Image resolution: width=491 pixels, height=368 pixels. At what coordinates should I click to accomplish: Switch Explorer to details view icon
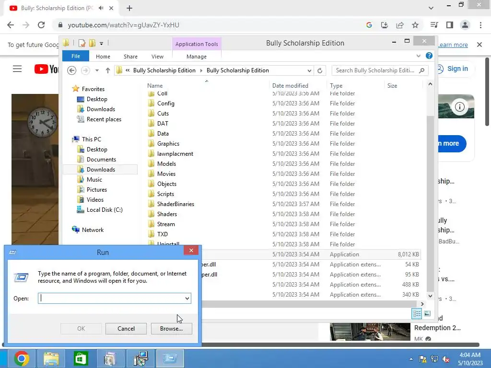(417, 313)
